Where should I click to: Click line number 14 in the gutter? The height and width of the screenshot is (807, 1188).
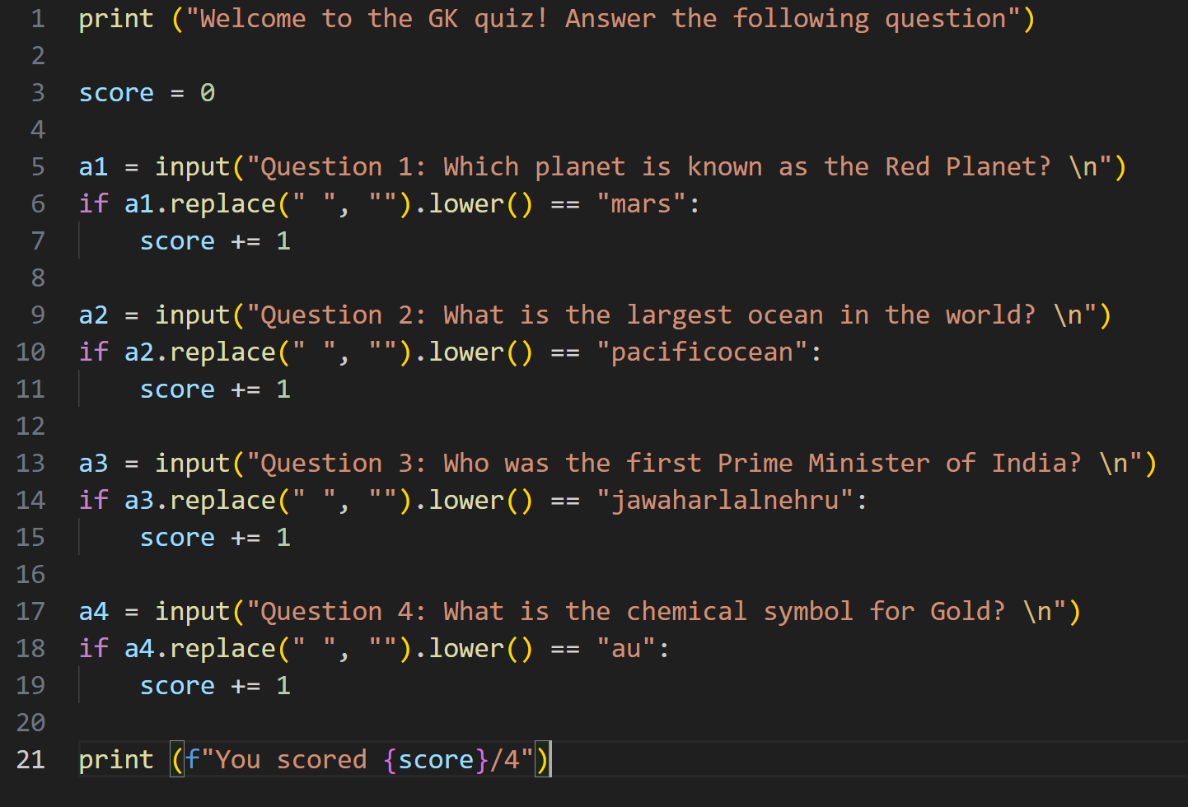pyautogui.click(x=30, y=501)
